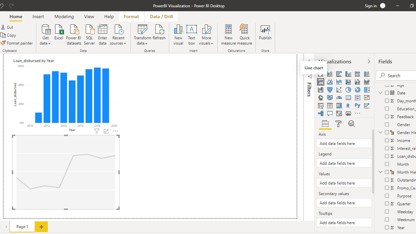This screenshot has height=234, width=416.
Task: Open the Data / Drill tab
Action: (x=161, y=17)
